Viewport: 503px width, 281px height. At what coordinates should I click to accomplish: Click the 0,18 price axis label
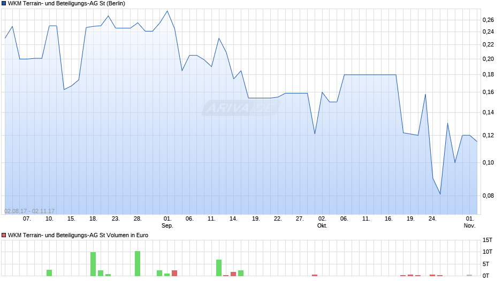point(488,75)
